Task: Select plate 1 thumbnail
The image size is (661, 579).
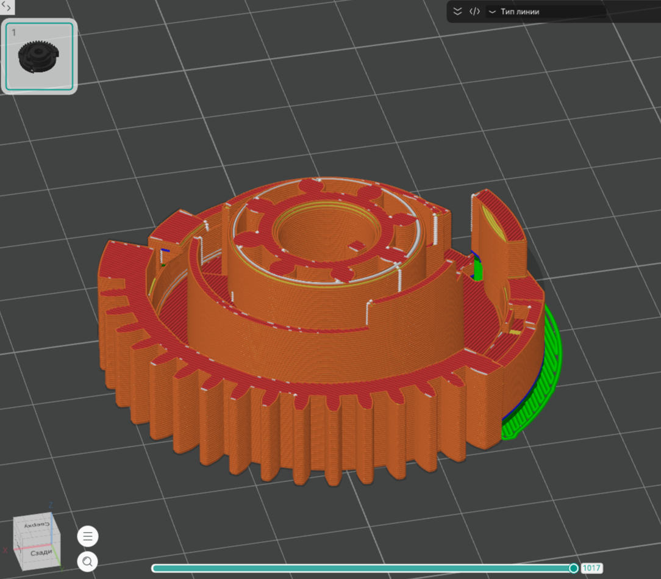Action: [39, 56]
